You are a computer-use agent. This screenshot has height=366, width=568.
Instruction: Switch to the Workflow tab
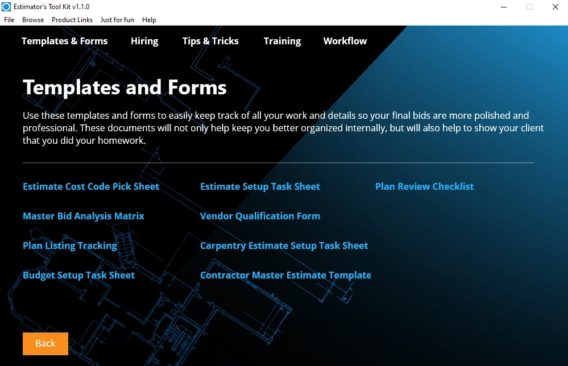tap(345, 41)
